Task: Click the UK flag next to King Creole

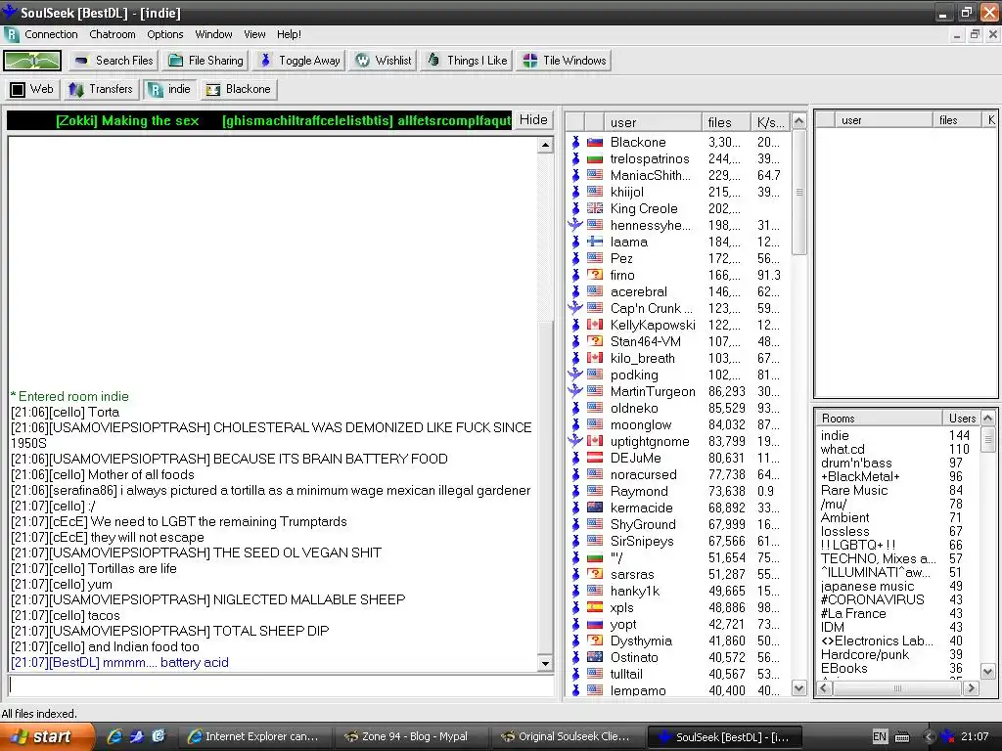Action: pos(595,209)
